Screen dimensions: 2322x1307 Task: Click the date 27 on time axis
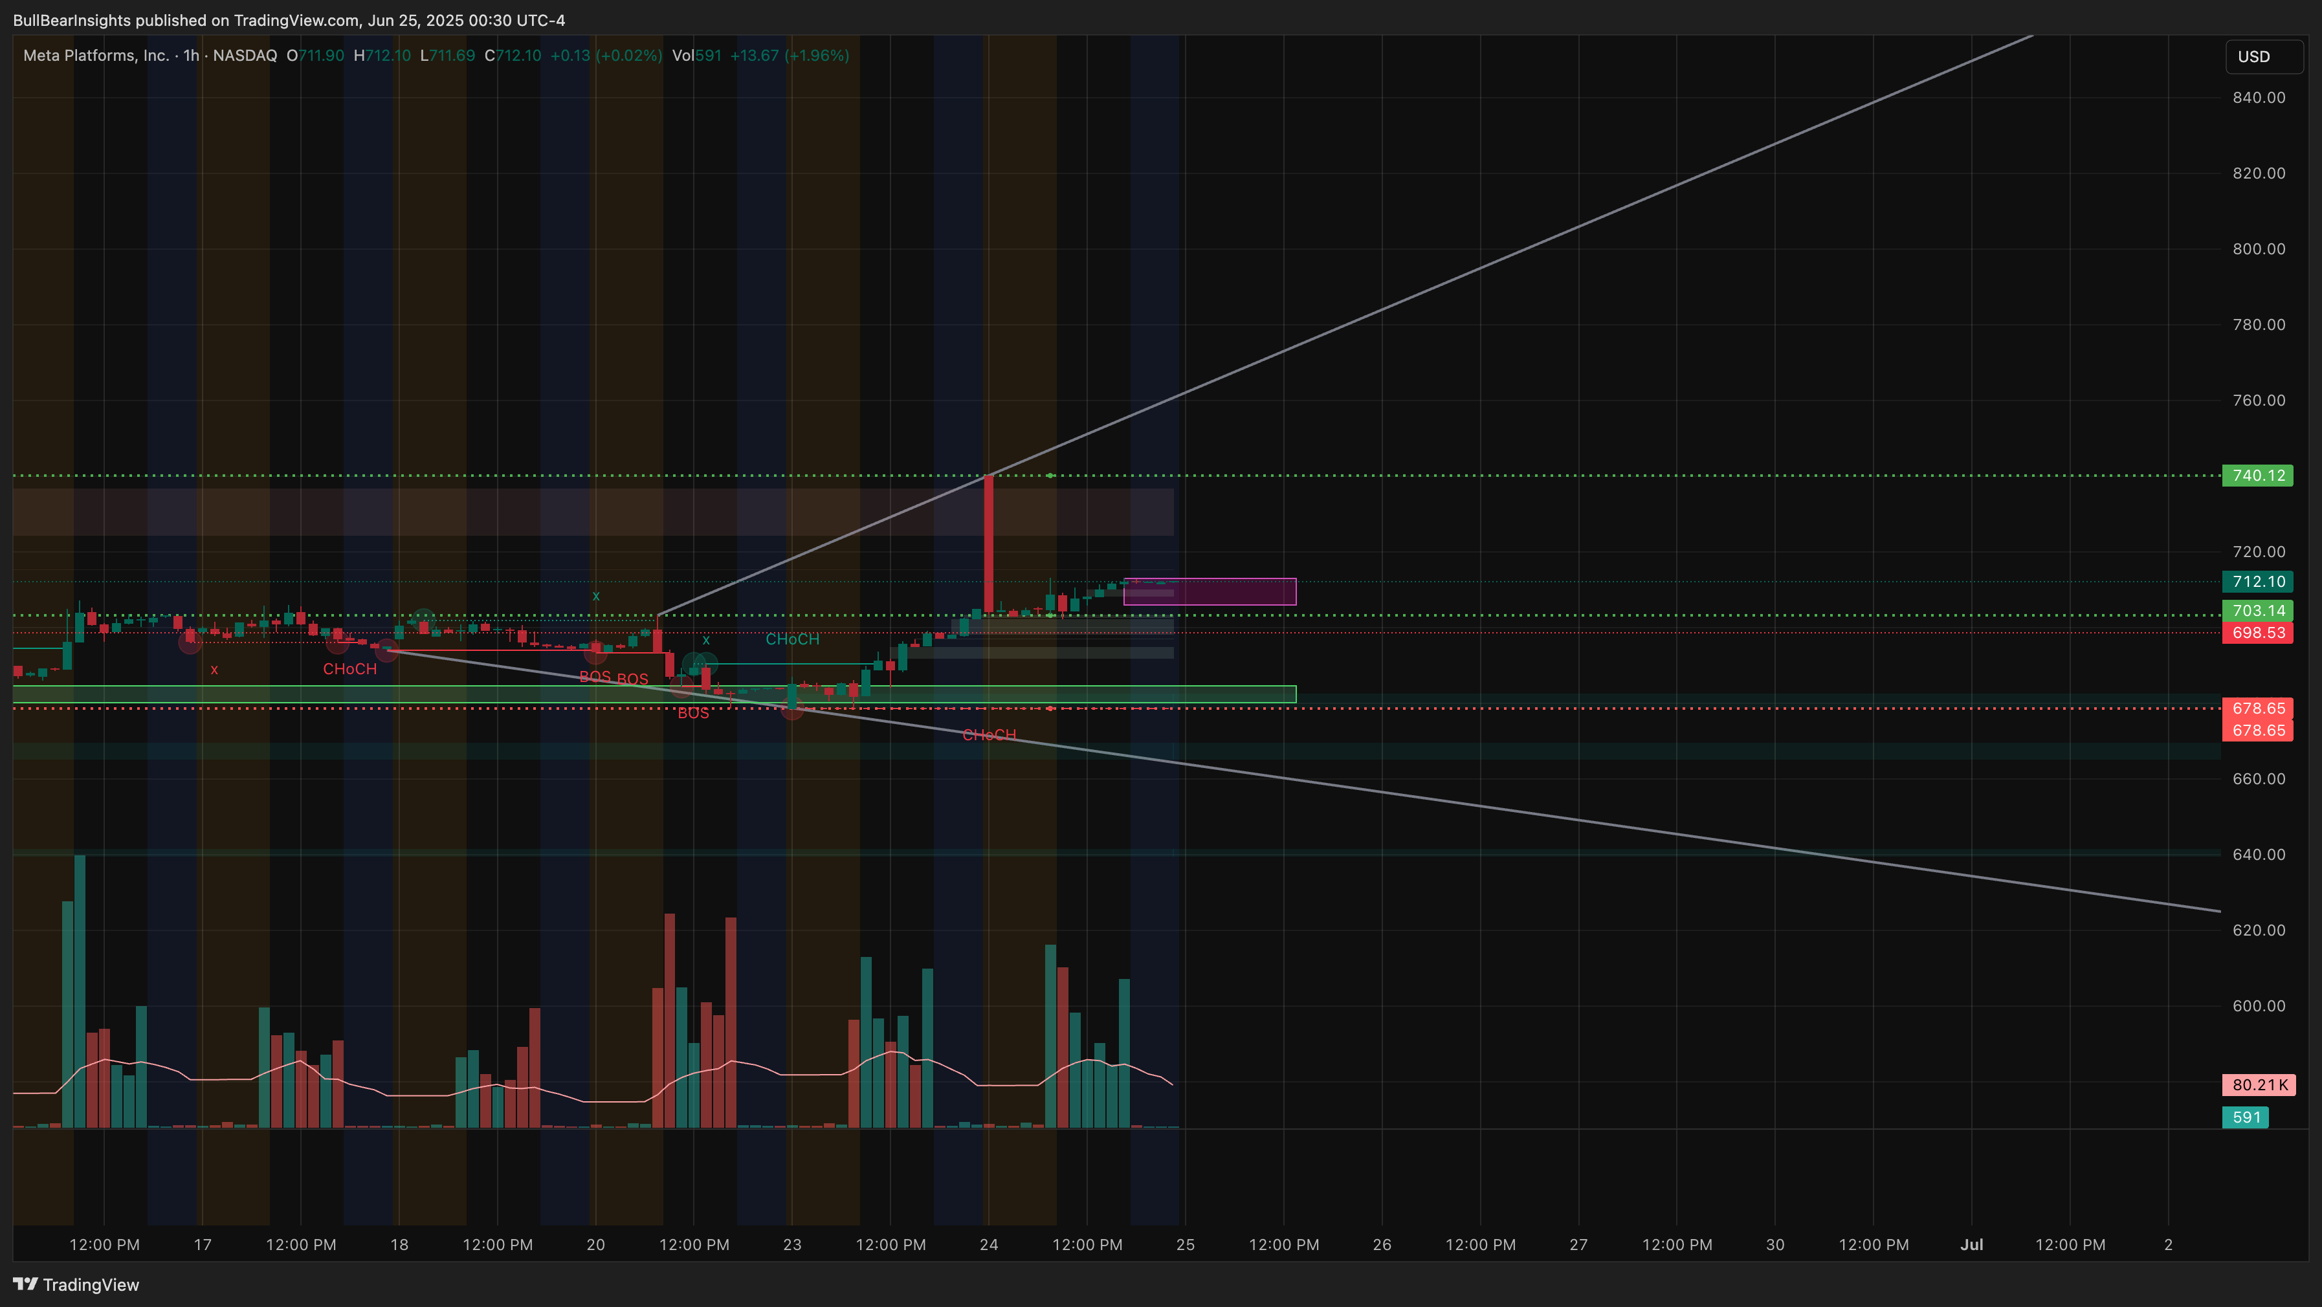(1578, 1244)
